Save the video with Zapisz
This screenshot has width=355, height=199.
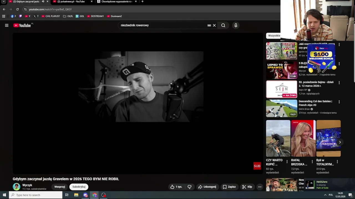229,187
